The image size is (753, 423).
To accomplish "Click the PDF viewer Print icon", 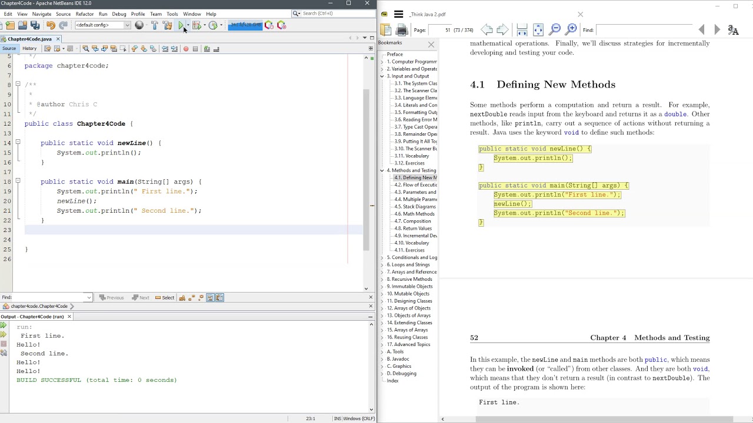I will point(402,30).
